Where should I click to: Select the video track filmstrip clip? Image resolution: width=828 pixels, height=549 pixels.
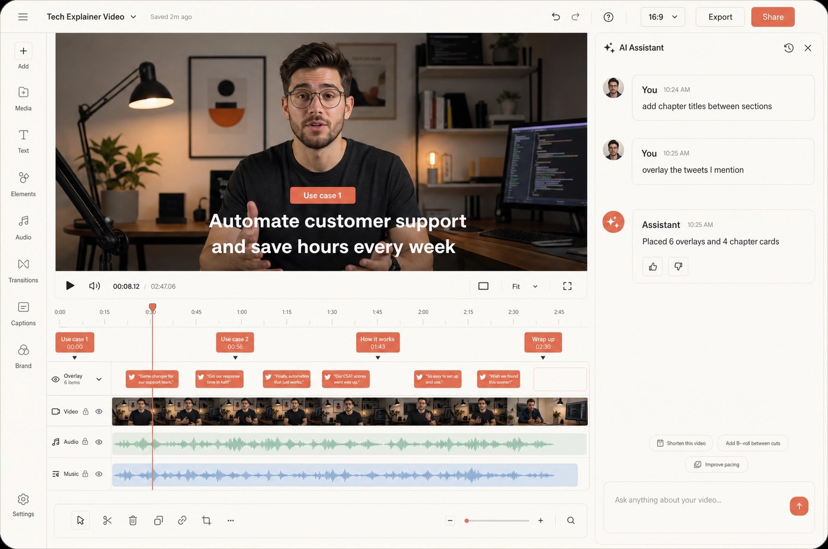pos(350,412)
